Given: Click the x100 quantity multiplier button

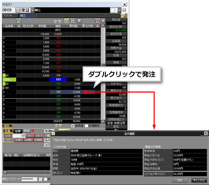Looking at the screenshot, I should click(x=28, y=140).
